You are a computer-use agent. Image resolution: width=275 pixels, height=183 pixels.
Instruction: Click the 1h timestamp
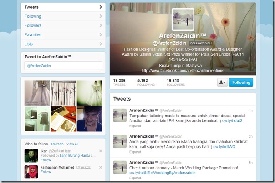pyautogui.click(x=250, y=111)
